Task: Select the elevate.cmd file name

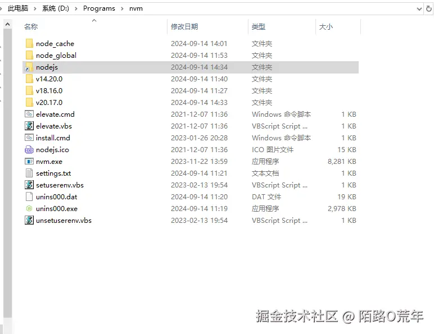Action: coord(55,115)
